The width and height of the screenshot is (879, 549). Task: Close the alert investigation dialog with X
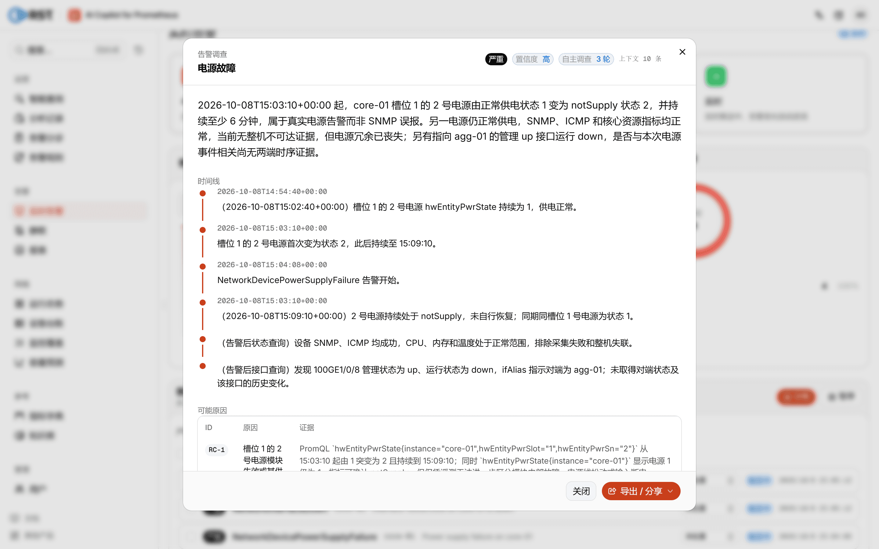[682, 52]
